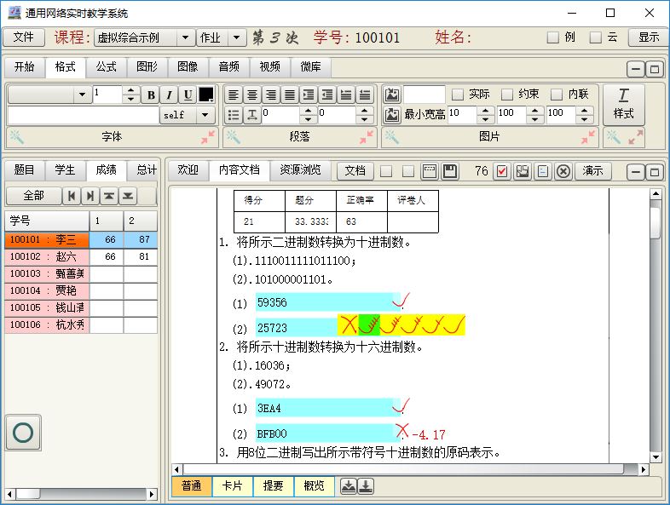
Task: Open the font name dropdown
Action: [82, 95]
